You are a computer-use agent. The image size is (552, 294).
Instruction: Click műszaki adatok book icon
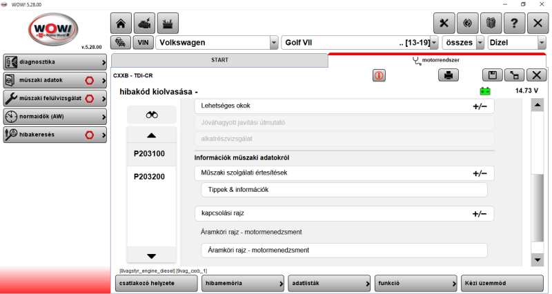[11, 80]
